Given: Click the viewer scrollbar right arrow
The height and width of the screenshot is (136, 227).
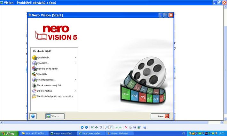Looking at the screenshot, I should [x=222, y=122].
